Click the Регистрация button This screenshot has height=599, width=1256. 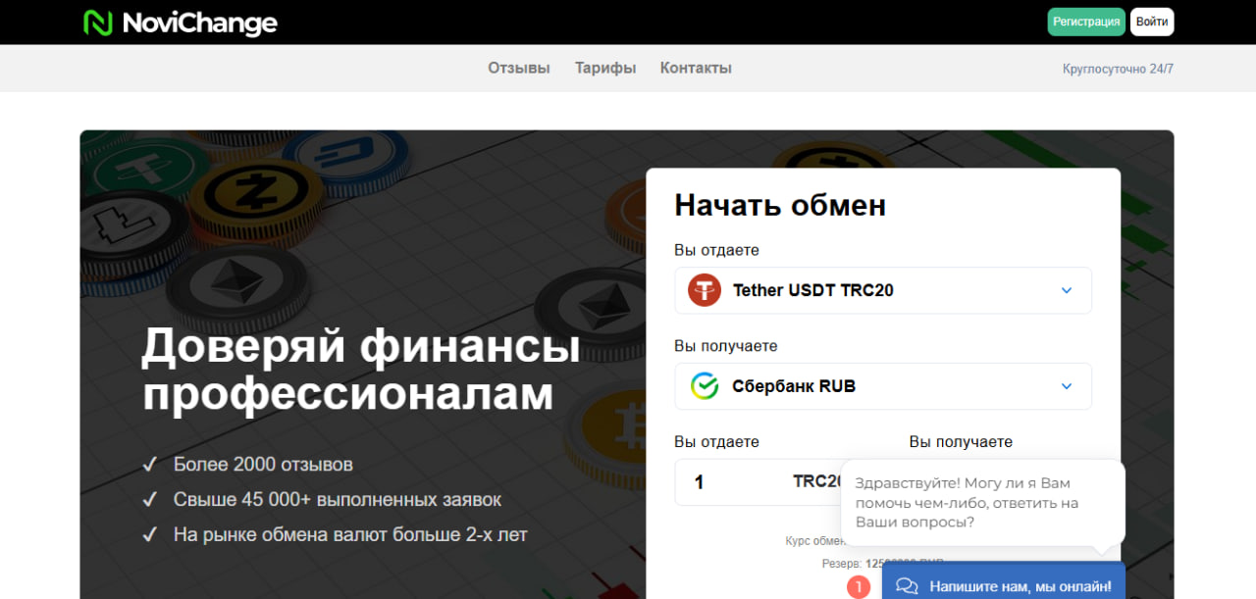click(1086, 22)
